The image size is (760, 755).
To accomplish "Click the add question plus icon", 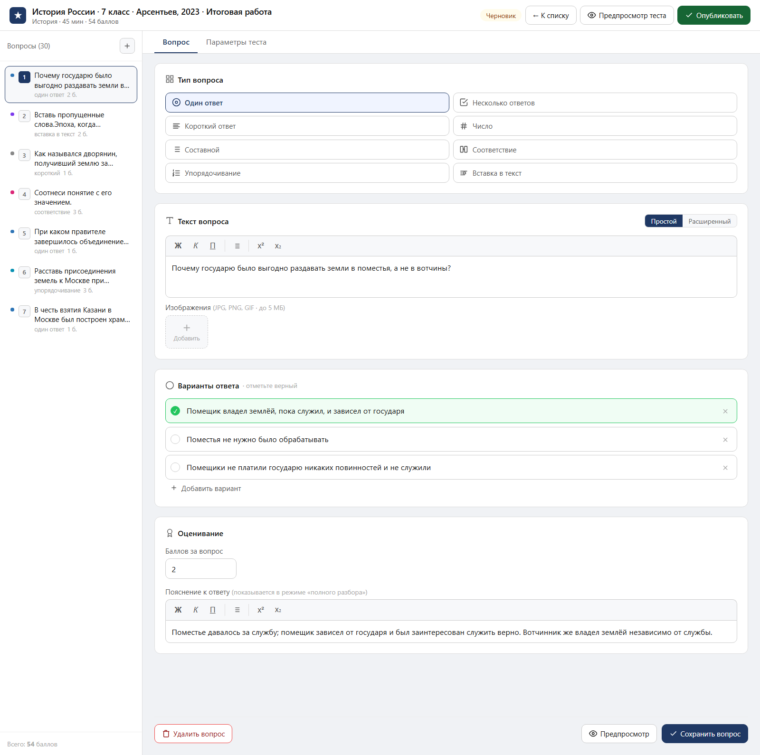I will [127, 46].
